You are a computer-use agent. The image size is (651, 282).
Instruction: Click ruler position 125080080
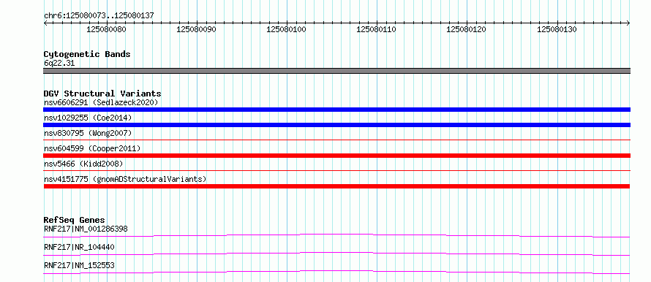106,29
